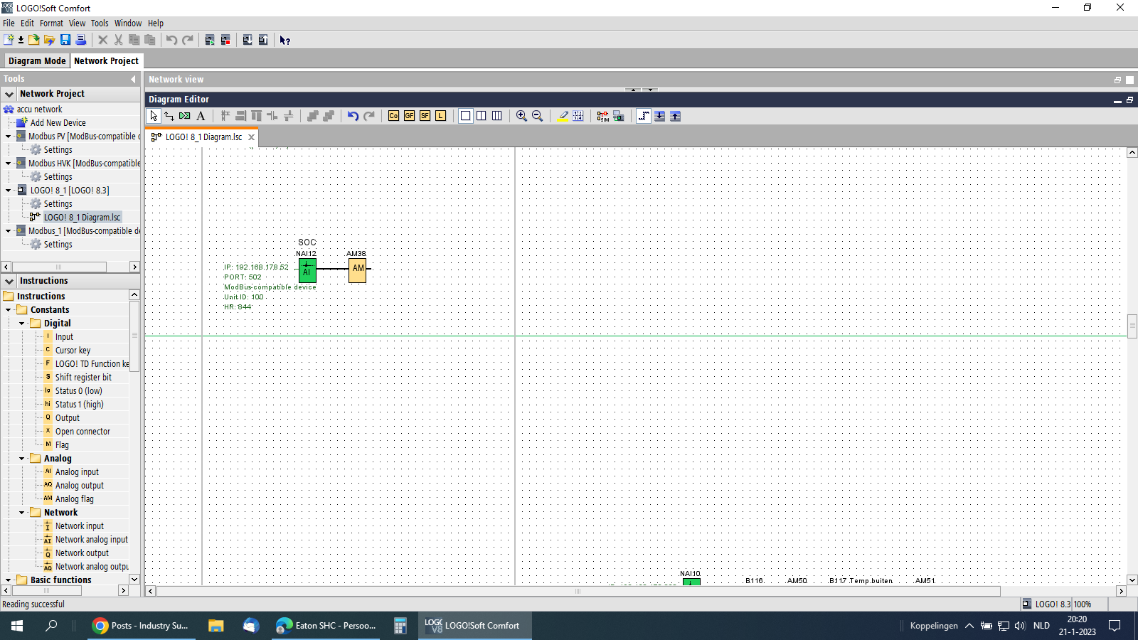Collapse the LOGO! 8_1 [LOGO! 8.3] tree node
This screenshot has width=1138, height=640.
[x=9, y=191]
